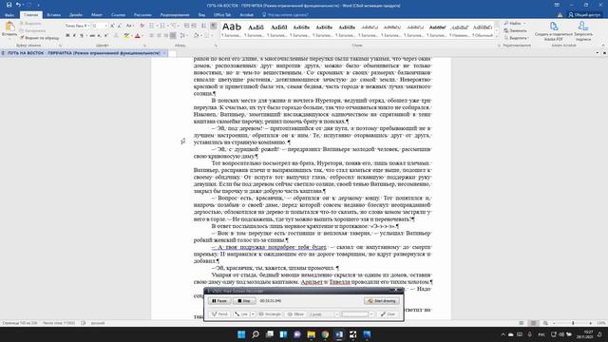Increase font size with the grow font icon

[x=112, y=26]
